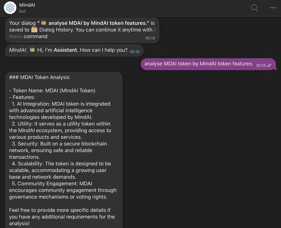Screen dimensions: 281x228
Task: Tap the MindAI chat title
Action: tap(27, 5)
